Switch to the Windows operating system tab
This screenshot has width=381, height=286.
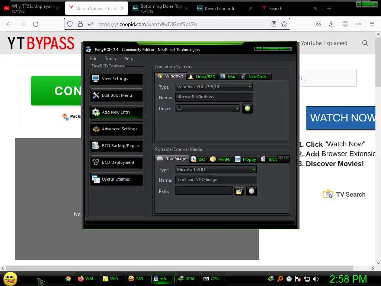[170, 76]
